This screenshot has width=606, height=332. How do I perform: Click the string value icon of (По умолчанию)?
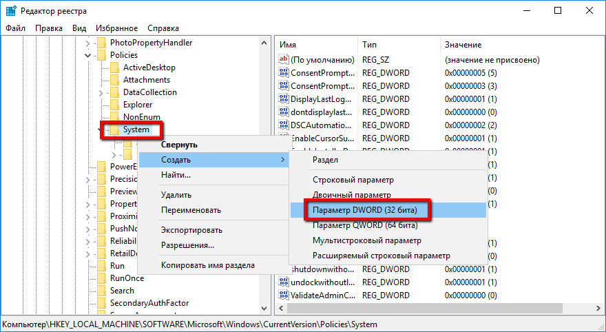coord(284,59)
